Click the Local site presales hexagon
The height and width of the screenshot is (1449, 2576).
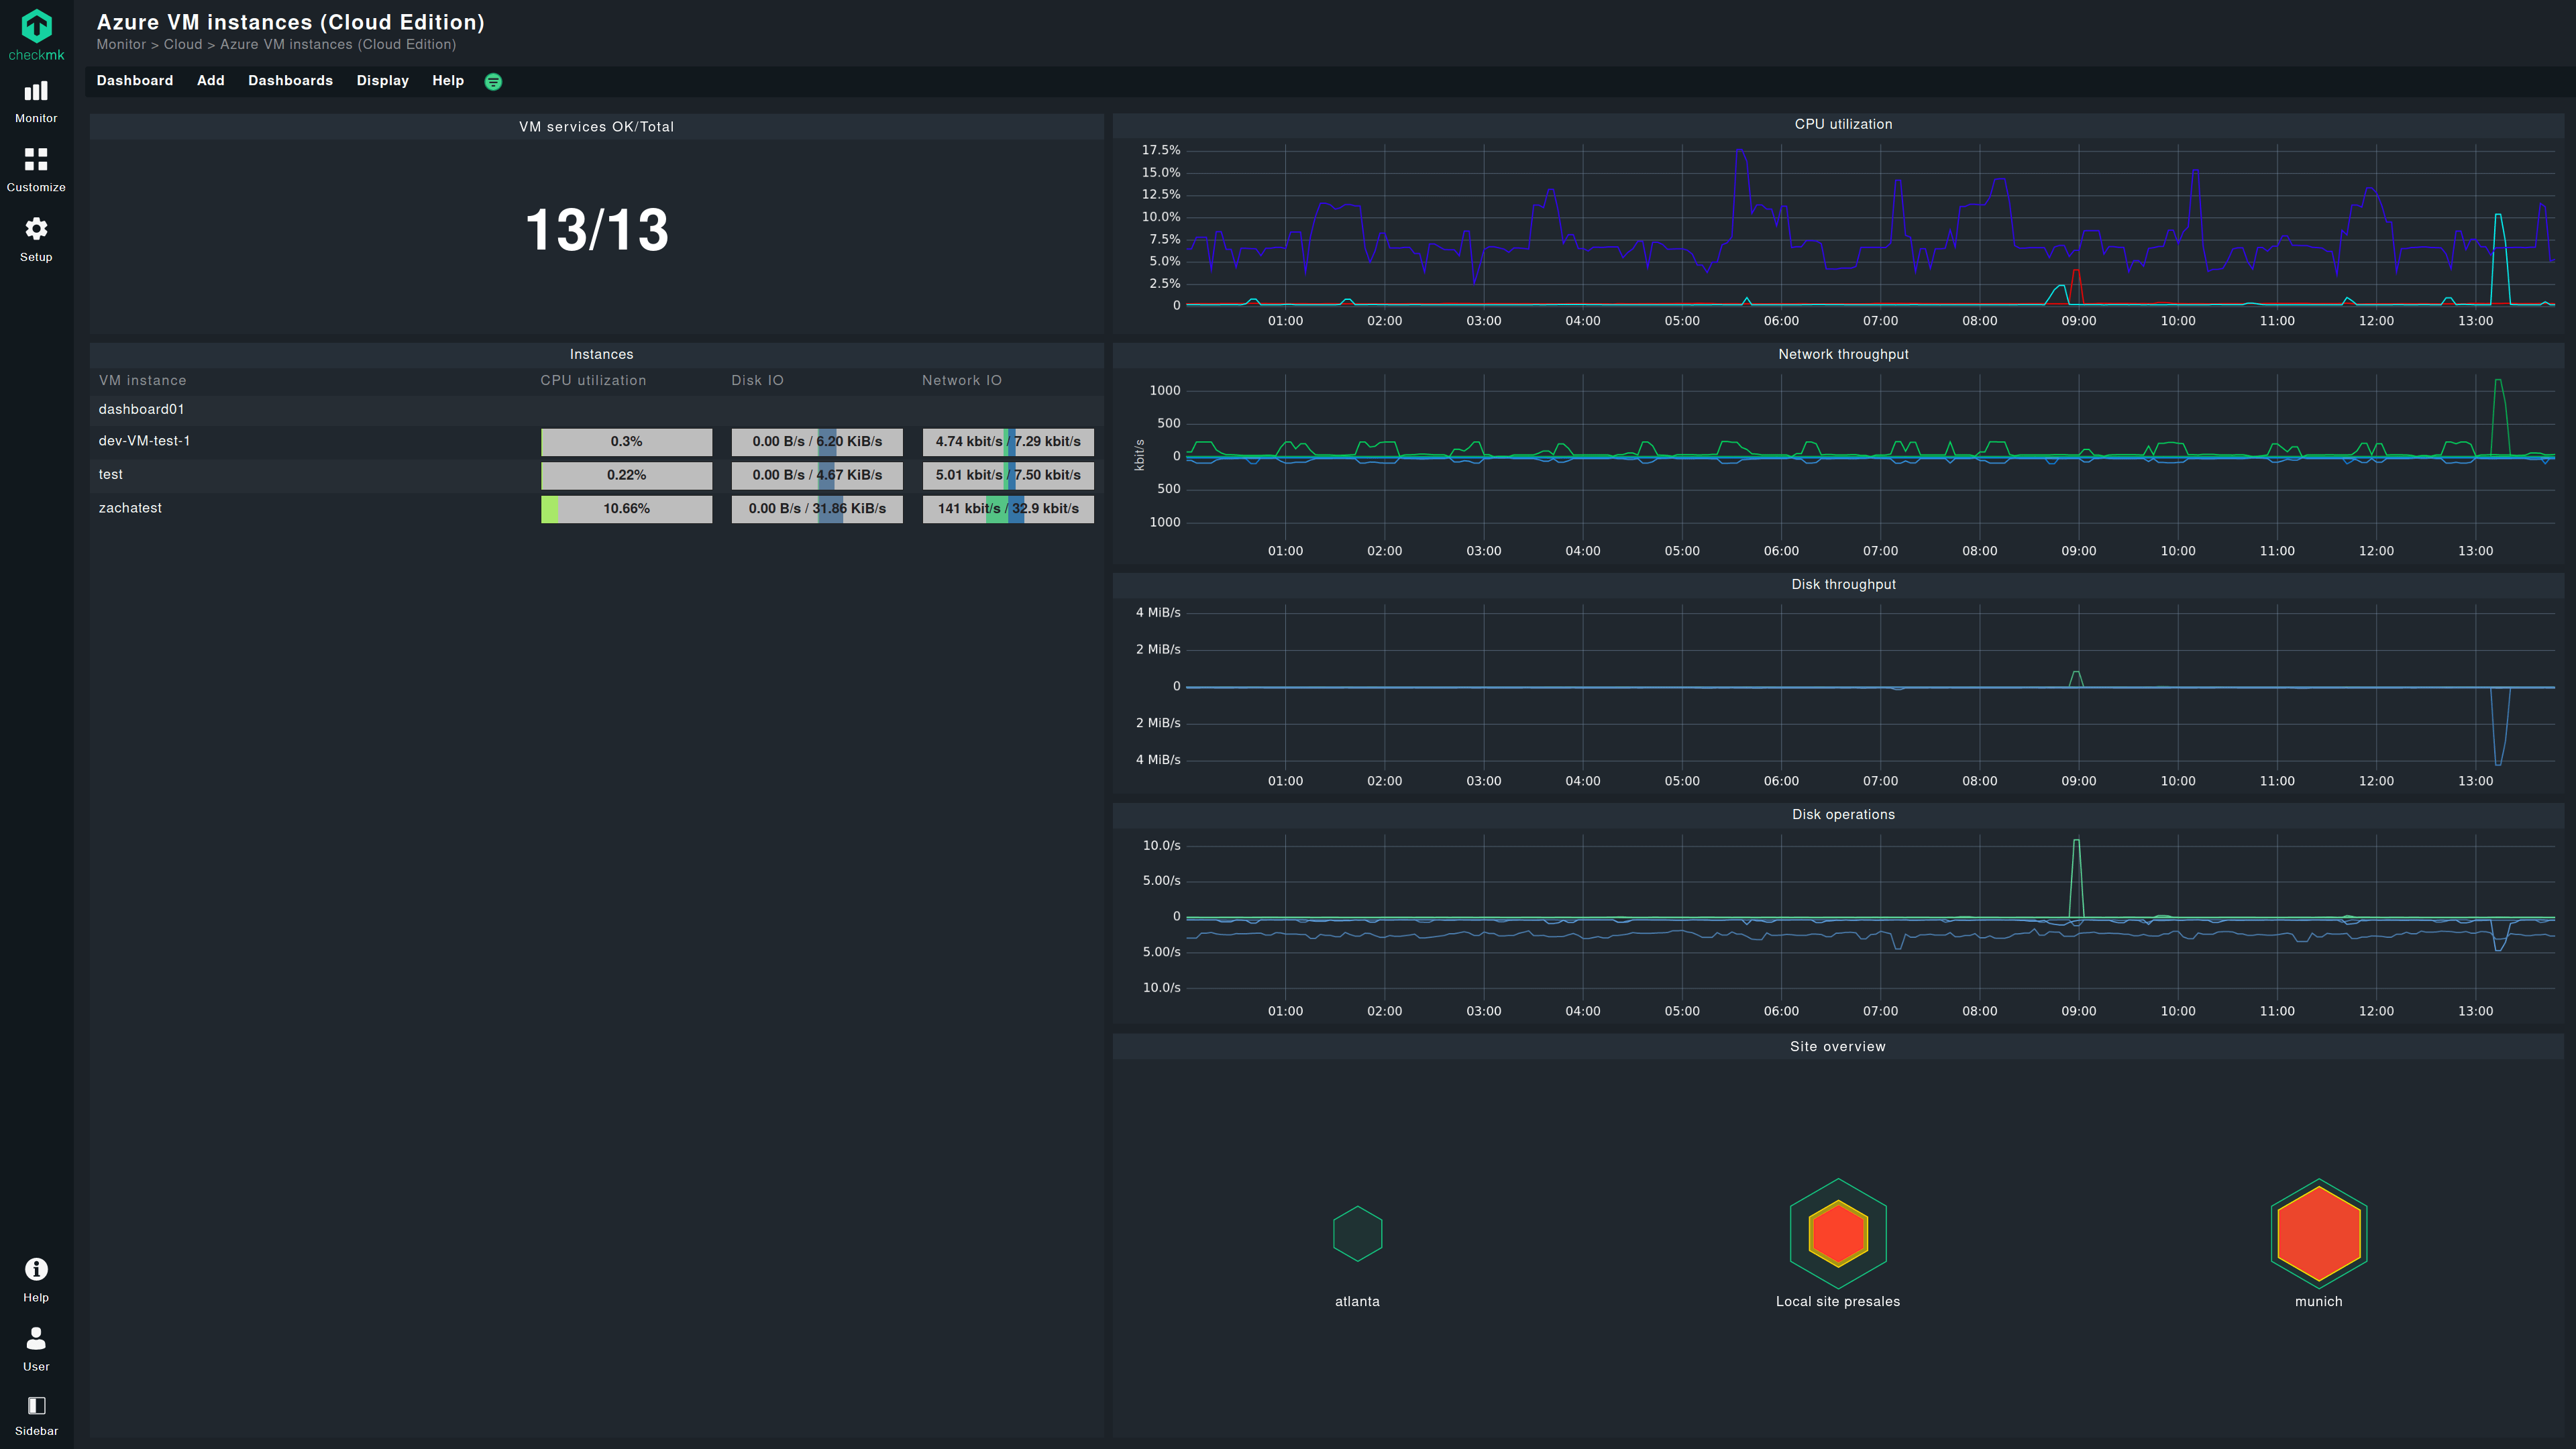[x=1838, y=1233]
